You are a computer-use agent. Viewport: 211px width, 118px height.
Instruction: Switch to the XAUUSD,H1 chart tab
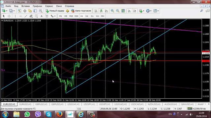click(187, 104)
